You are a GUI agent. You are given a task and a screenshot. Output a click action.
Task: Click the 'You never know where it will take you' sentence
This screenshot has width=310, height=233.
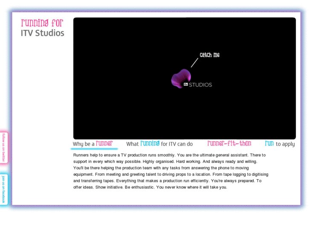coord(191,187)
